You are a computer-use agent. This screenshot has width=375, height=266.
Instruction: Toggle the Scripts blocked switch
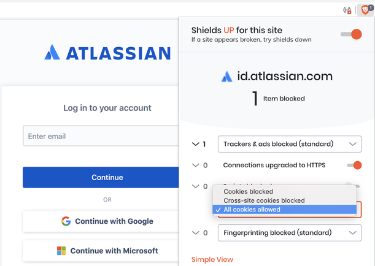pyautogui.click(x=352, y=186)
